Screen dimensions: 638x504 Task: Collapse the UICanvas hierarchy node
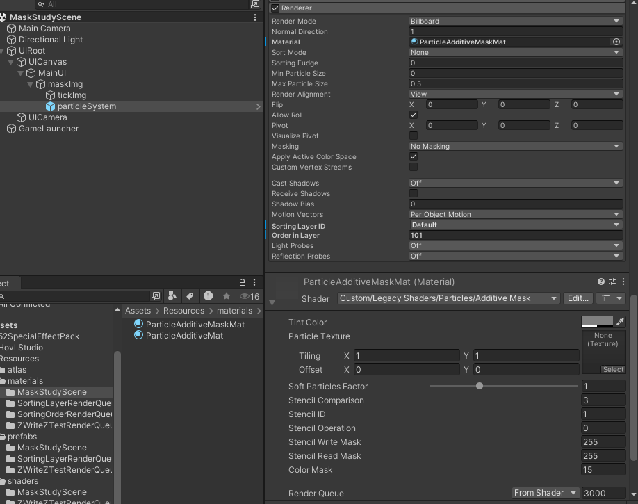11,62
